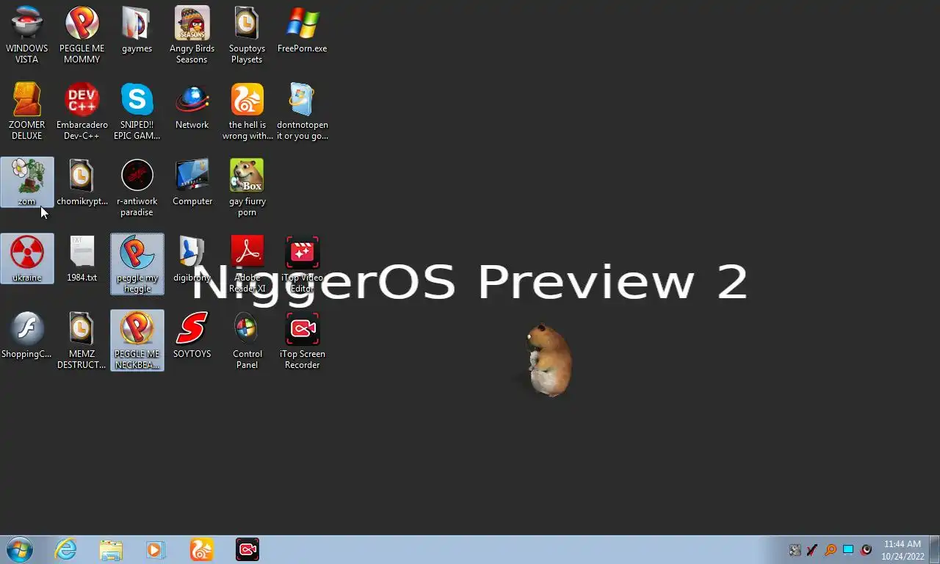Select the 'dontnotopen it or you go...' file
The width and height of the screenshot is (940, 564).
pyautogui.click(x=302, y=111)
